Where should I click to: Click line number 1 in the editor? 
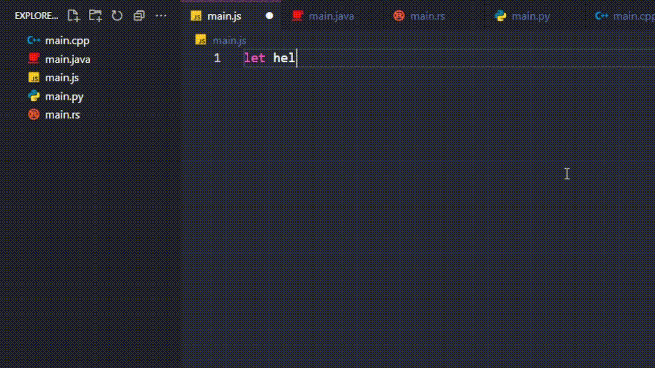pos(217,58)
